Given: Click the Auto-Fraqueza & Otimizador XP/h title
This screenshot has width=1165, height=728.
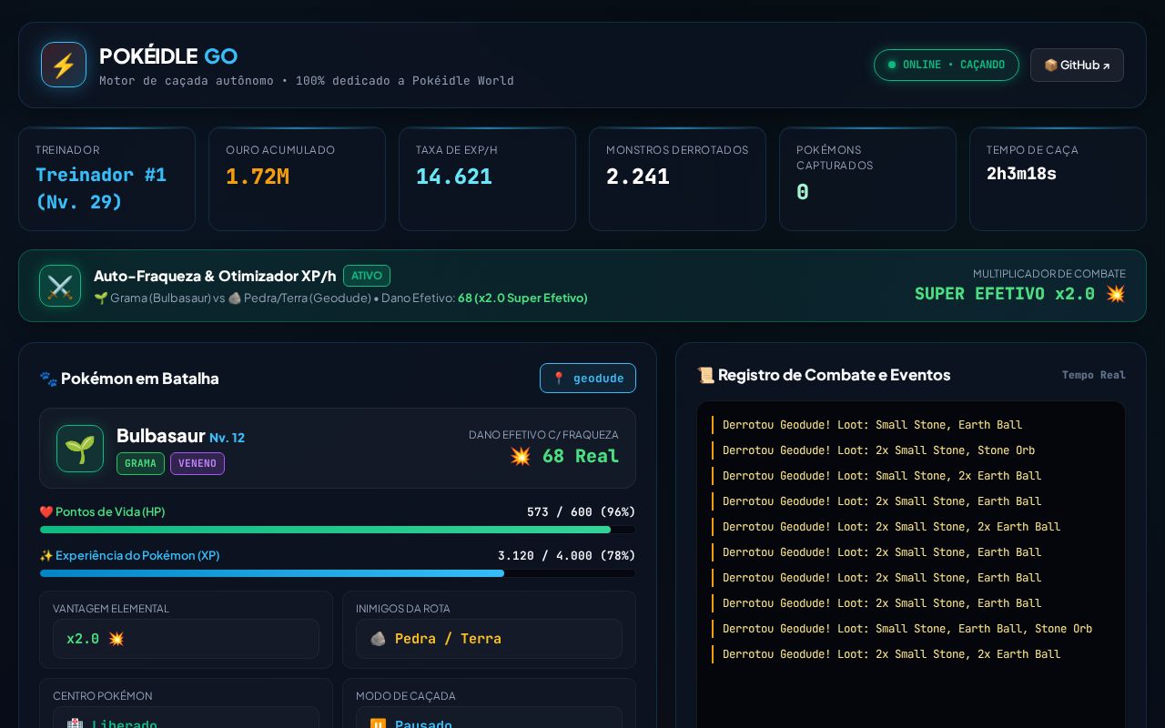Looking at the screenshot, I should 215,276.
